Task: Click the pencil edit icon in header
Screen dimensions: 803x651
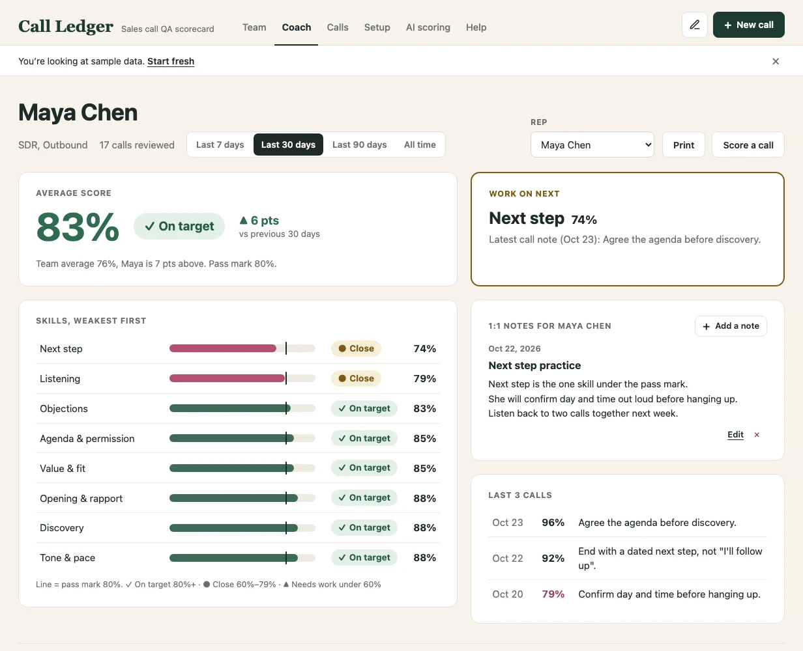Action: click(x=695, y=25)
